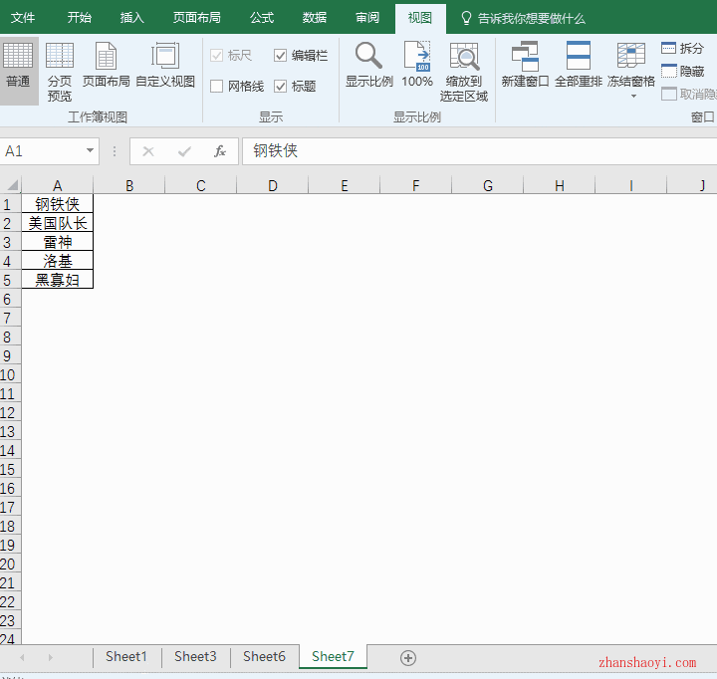Expand the Name Box dropdown arrow
717x679 pixels.
[x=90, y=150]
